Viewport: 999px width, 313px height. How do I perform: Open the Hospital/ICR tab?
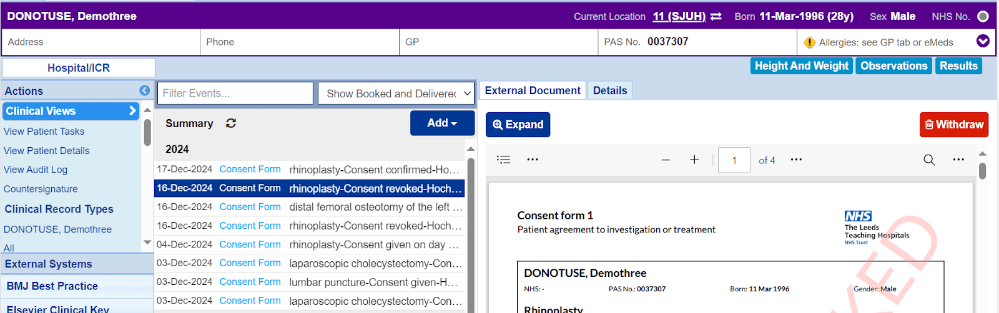pos(79,68)
